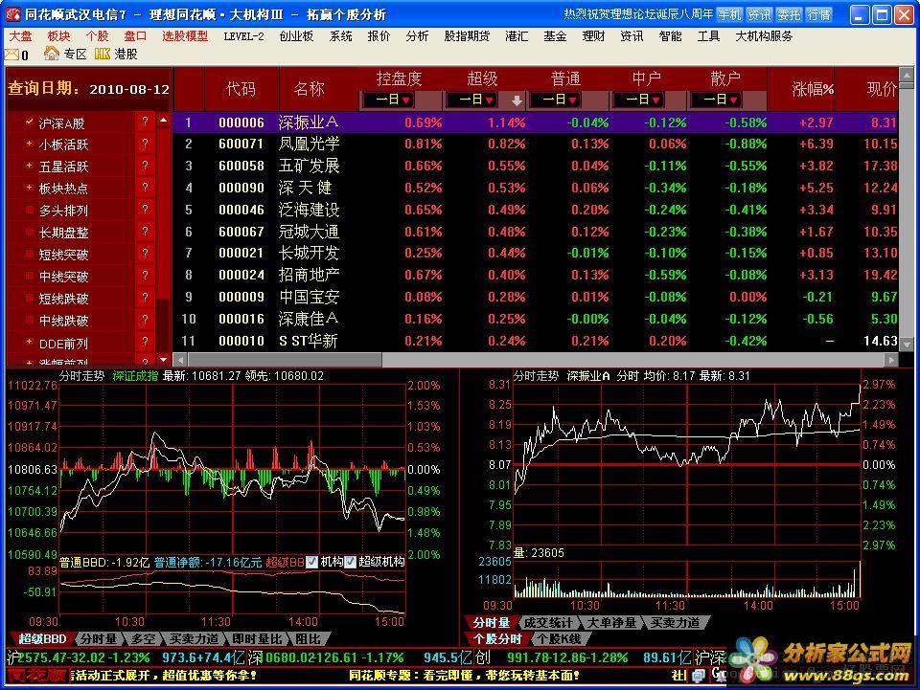Click the 资讯 button in title bar
The image size is (920, 690).
(x=759, y=14)
